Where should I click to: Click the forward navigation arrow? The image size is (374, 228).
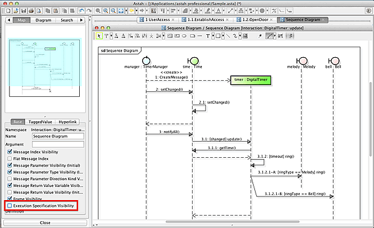tap(142, 11)
